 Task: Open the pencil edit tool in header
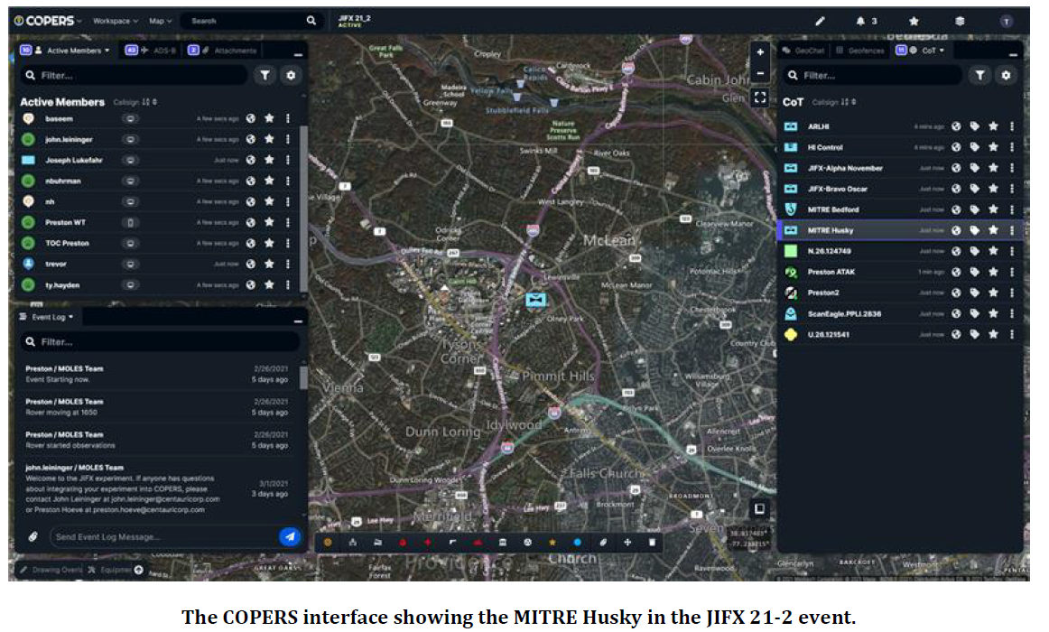coord(821,22)
